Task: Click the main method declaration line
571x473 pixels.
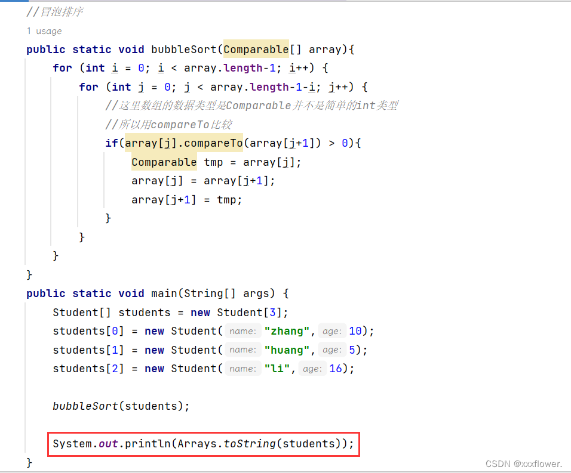Action: click(157, 293)
